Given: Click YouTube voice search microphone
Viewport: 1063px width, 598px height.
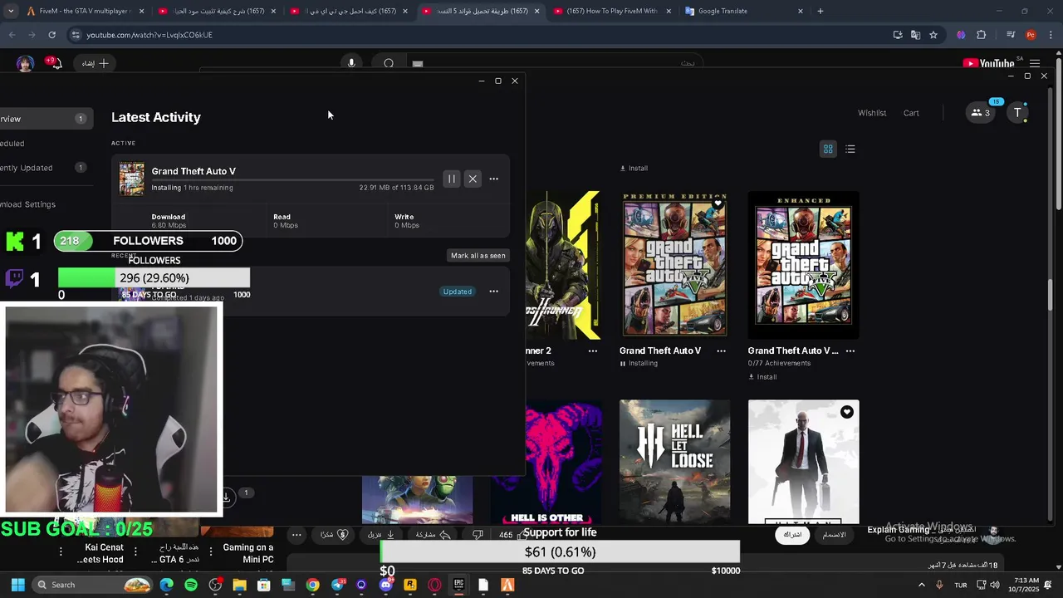Looking at the screenshot, I should [x=351, y=63].
